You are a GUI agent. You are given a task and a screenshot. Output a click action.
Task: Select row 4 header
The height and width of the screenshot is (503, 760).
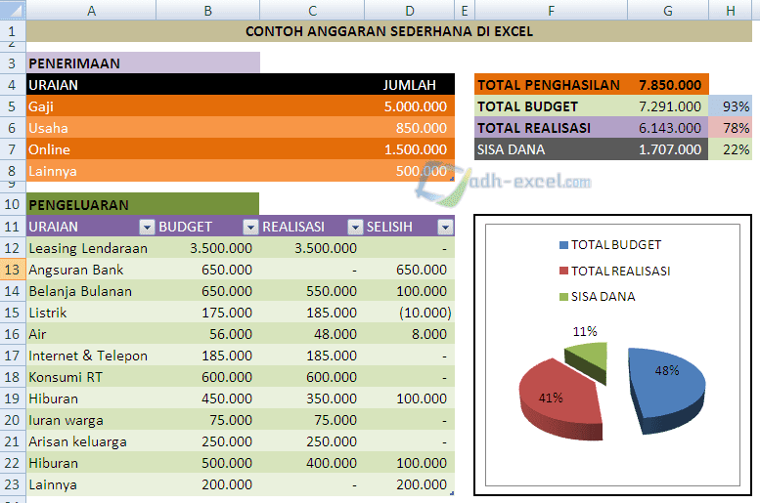[x=13, y=85]
